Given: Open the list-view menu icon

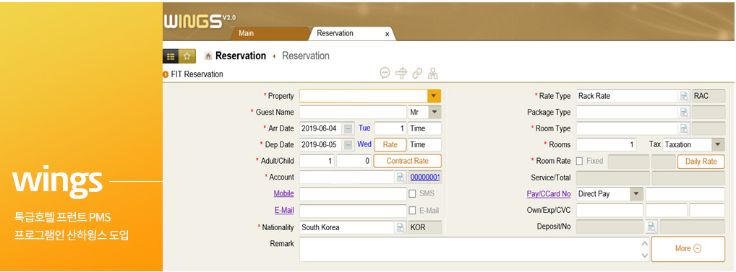Looking at the screenshot, I should tap(171, 56).
